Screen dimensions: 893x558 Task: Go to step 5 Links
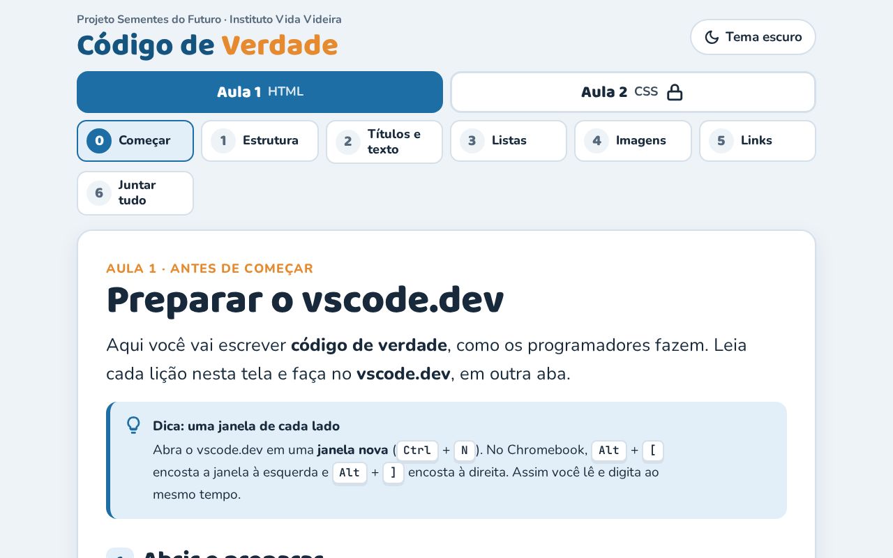[x=758, y=141]
